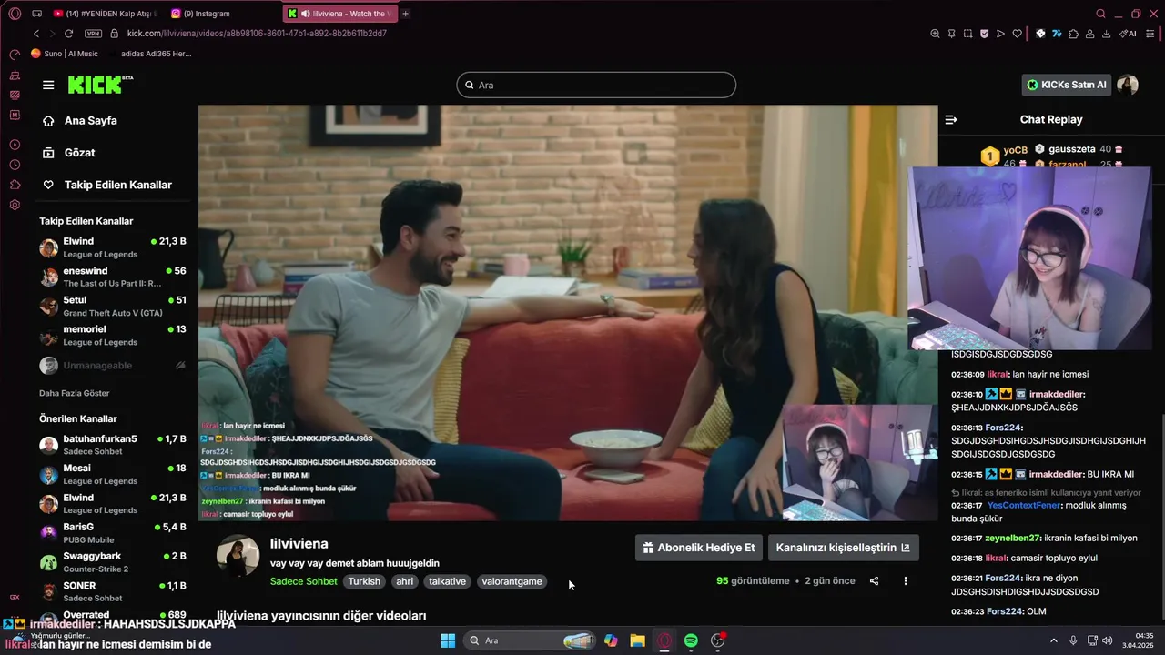The height and width of the screenshot is (655, 1165).
Task: Open eneswind followed channel
Action: coord(114,277)
